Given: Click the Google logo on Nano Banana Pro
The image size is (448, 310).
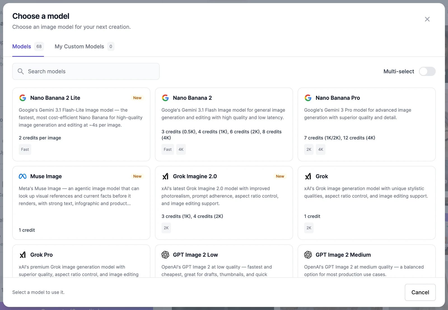Looking at the screenshot, I should (x=308, y=98).
